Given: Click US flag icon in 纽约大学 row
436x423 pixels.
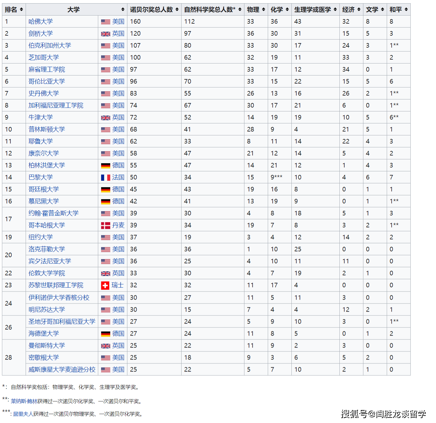Looking at the screenshot, I should click(105, 237).
